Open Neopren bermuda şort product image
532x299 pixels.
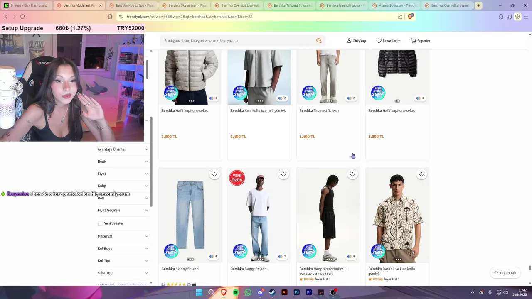click(x=328, y=215)
